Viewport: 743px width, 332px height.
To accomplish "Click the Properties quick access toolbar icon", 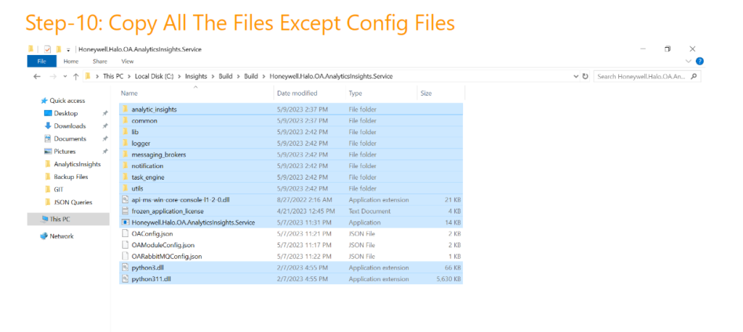I will point(47,49).
